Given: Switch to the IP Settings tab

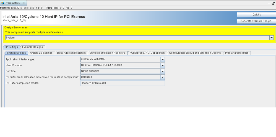Looking at the screenshot, I should 12,47.
